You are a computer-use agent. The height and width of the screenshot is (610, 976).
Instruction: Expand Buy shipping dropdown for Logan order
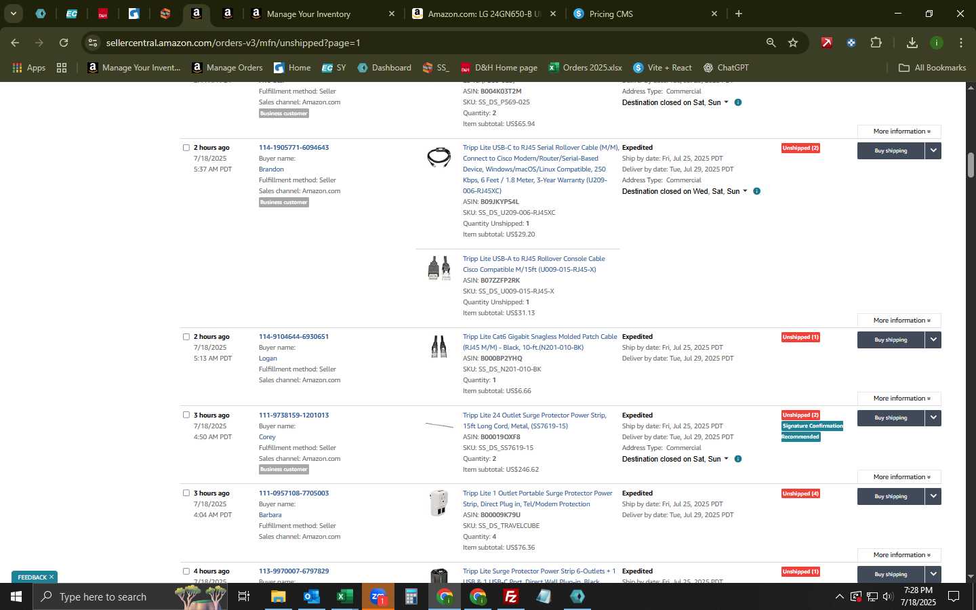coord(933,340)
